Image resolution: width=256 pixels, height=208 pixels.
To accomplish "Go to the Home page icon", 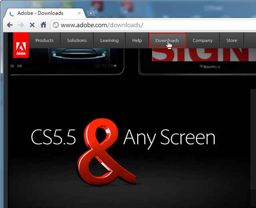I will [x=44, y=25].
